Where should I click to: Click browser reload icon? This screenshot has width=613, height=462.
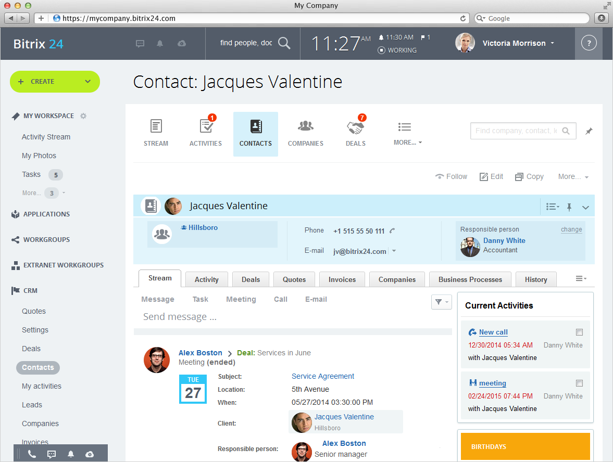(463, 18)
